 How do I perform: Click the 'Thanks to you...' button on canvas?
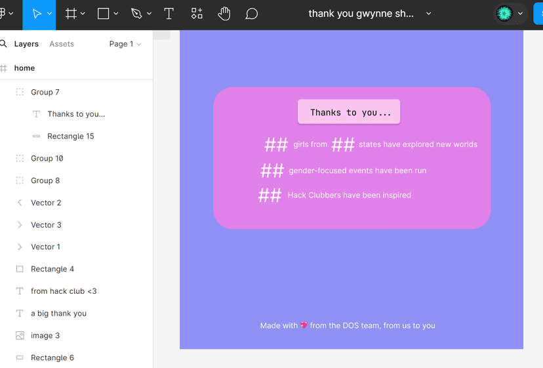[x=349, y=112]
